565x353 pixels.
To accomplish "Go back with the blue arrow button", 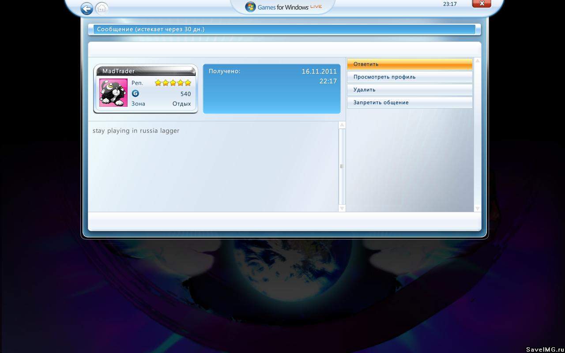I will (x=87, y=8).
